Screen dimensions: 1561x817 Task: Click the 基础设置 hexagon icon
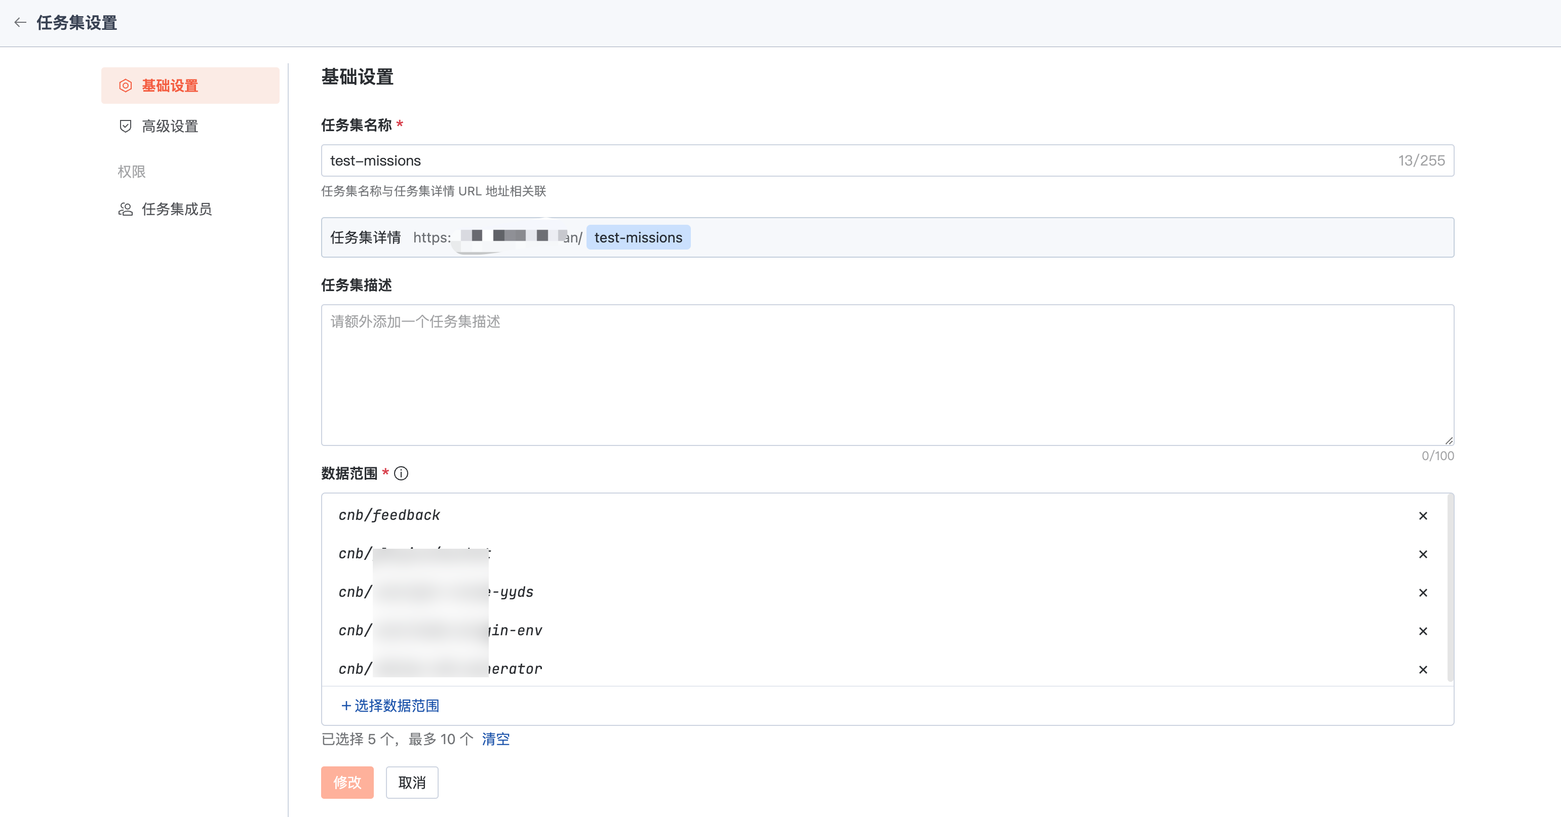tap(126, 86)
